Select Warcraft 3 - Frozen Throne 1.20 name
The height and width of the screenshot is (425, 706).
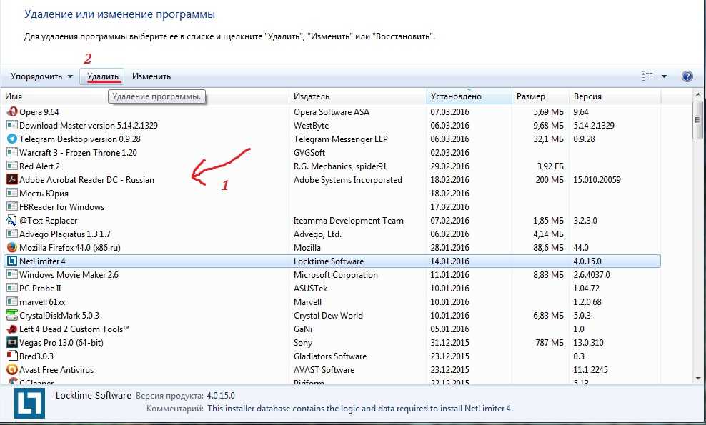pos(78,152)
